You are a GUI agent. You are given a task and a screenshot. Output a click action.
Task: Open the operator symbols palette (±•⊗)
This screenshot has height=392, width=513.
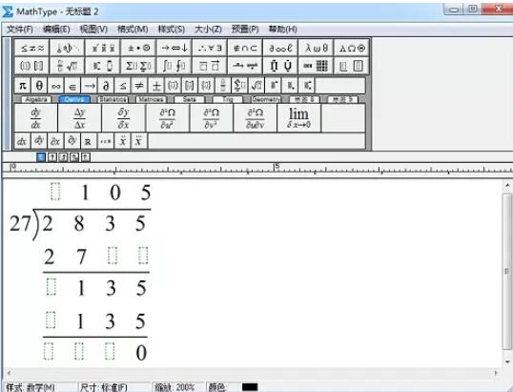pyautogui.click(x=138, y=48)
